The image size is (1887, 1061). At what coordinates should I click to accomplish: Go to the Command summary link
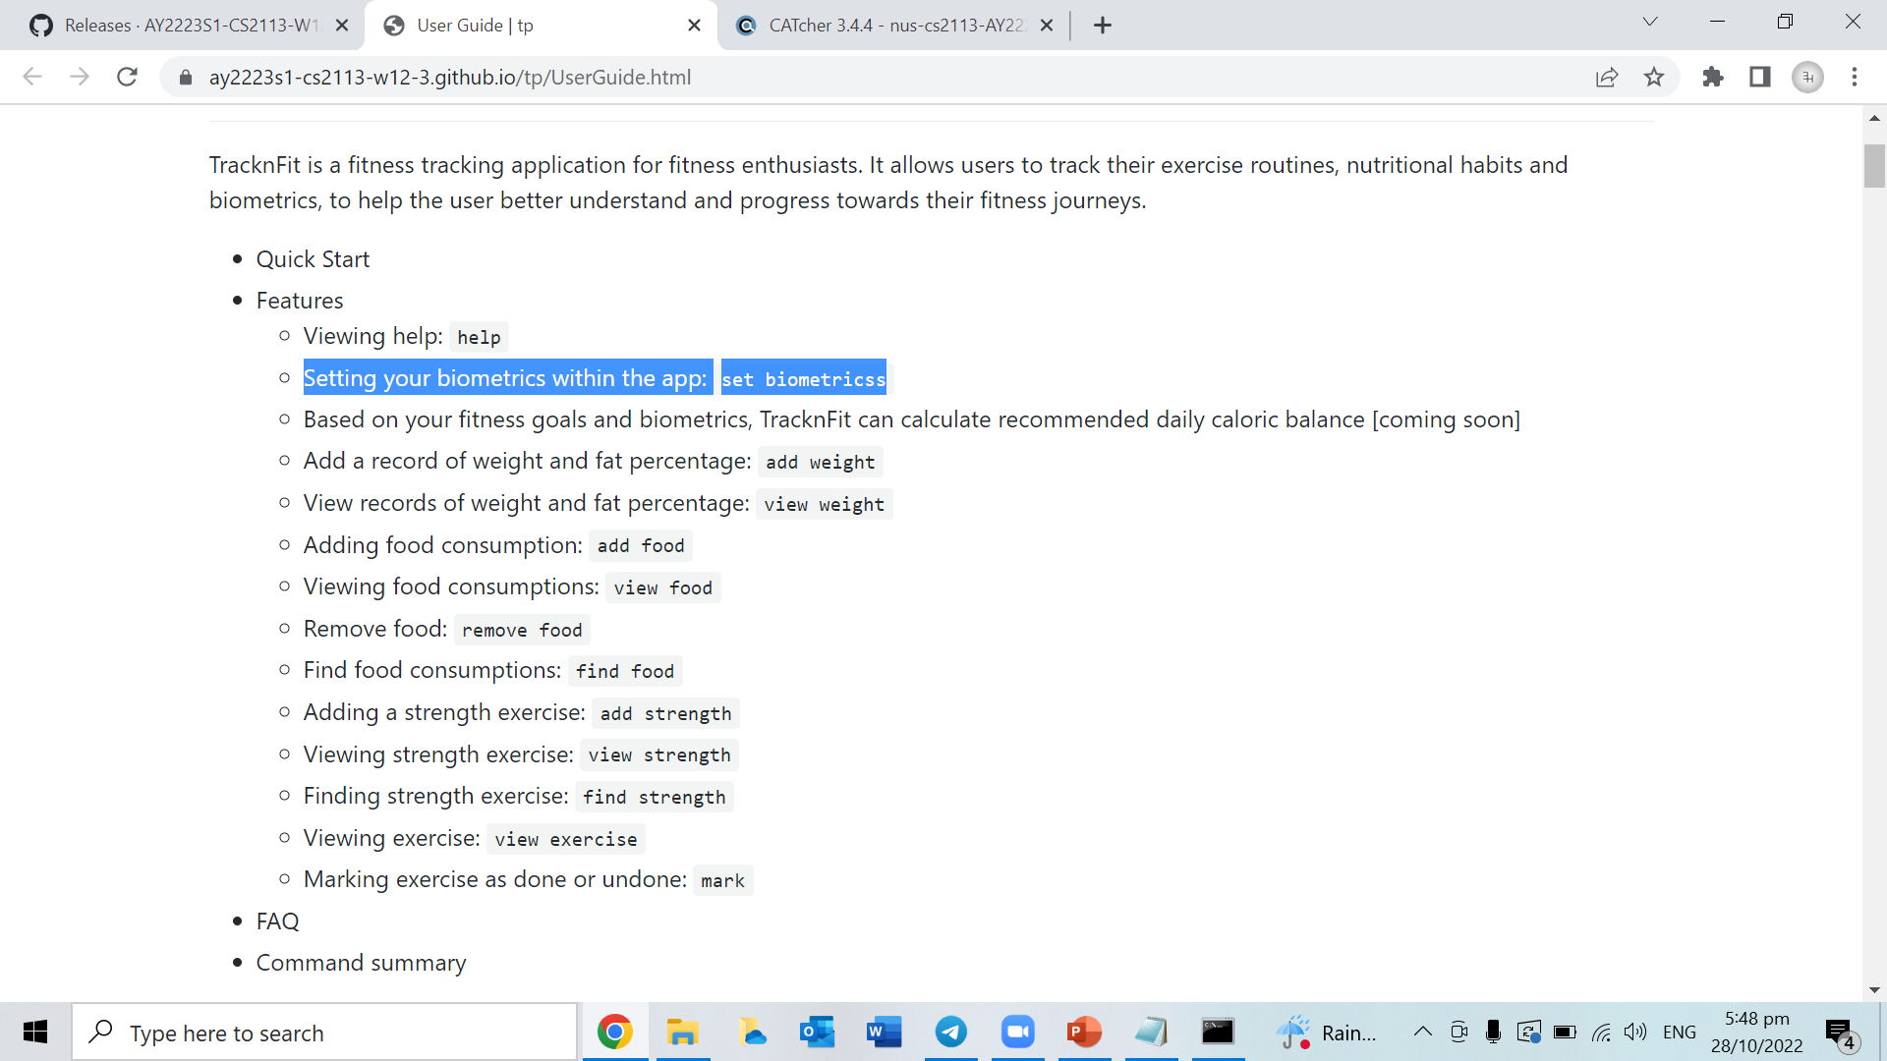click(361, 963)
